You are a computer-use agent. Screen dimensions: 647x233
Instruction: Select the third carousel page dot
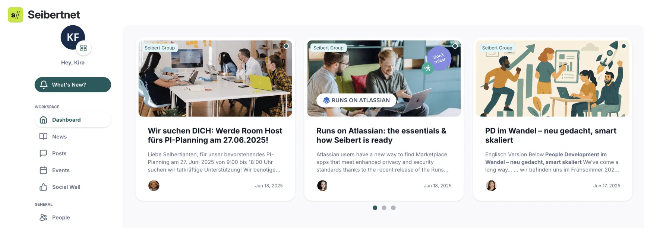393,208
